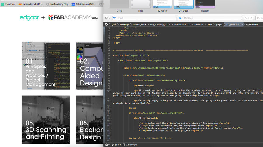This screenshot has height=147, width=263.
Task: Click line number 100 in the gutter
Action: coord(109,91)
